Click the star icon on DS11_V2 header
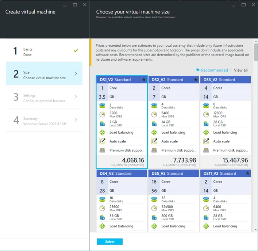This screenshot has height=251, width=258. coord(247,173)
